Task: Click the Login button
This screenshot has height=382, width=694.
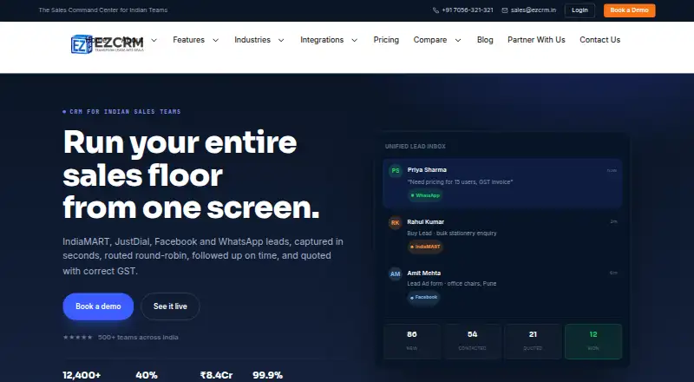Action: tap(579, 10)
